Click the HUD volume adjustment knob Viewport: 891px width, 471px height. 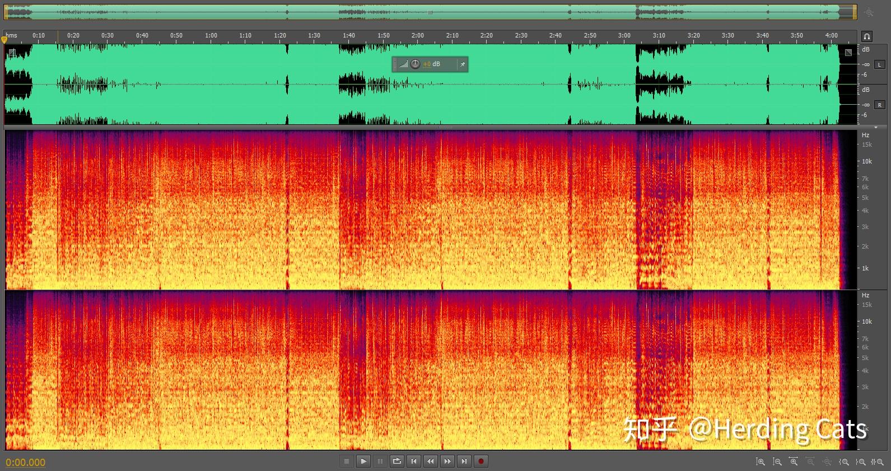415,64
